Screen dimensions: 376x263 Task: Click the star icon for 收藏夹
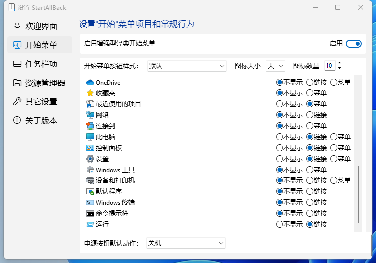pos(90,93)
